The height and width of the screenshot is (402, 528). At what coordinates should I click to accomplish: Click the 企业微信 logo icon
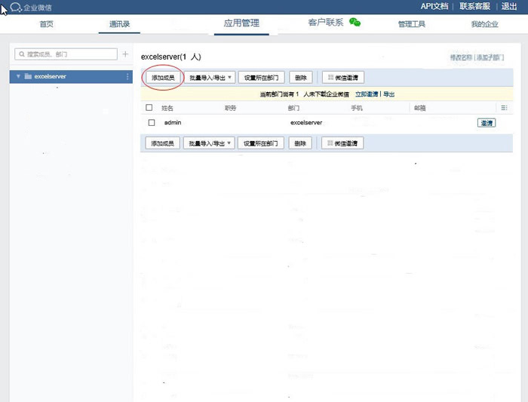pyautogui.click(x=15, y=8)
